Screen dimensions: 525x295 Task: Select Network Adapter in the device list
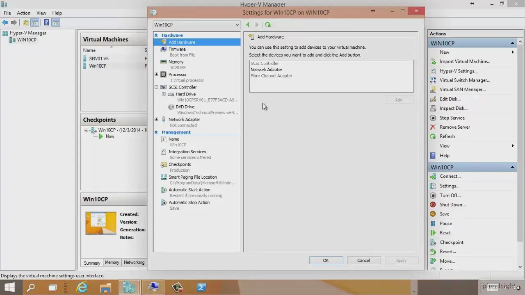pos(266,70)
